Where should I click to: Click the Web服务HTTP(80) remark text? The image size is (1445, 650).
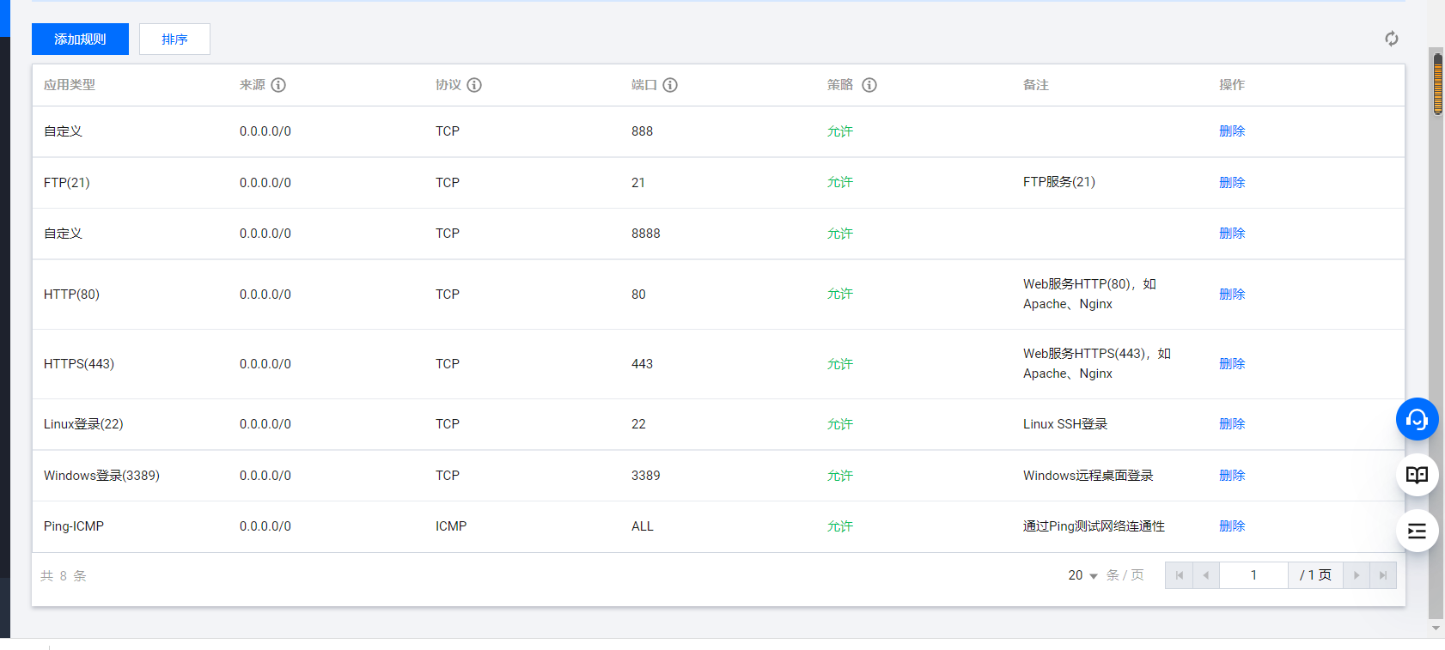(1089, 294)
